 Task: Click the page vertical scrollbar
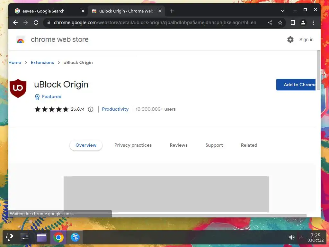tap(319, 70)
